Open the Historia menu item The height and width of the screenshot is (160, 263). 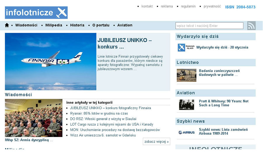point(77,25)
